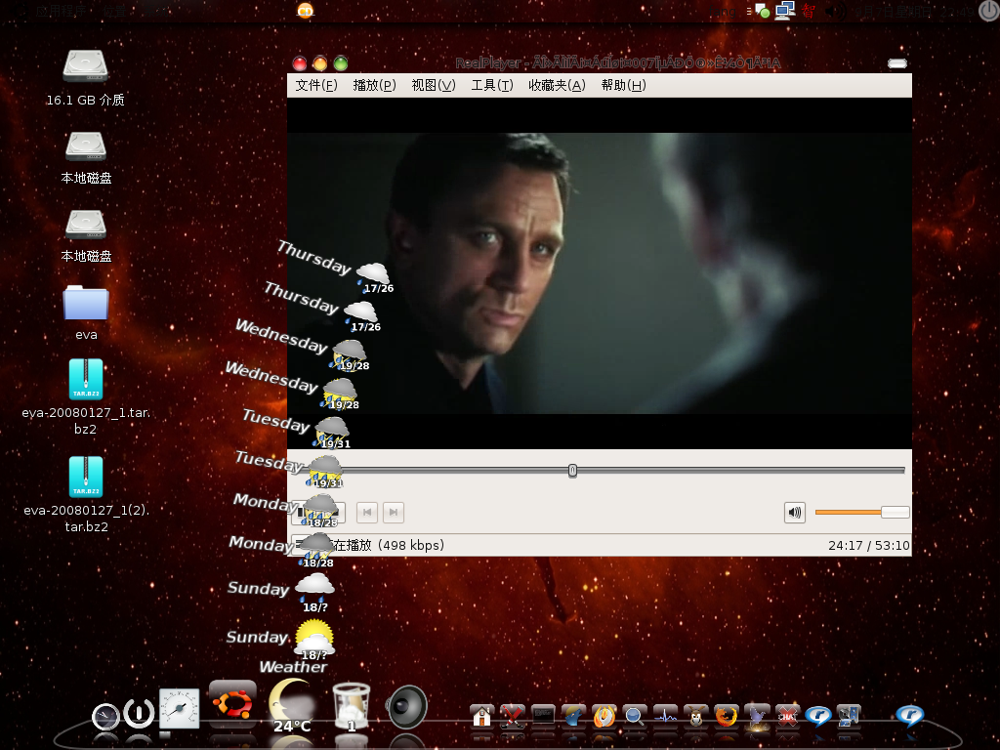
Task: Click the crossed-out CHAT icon in the dock
Action: pos(788,716)
